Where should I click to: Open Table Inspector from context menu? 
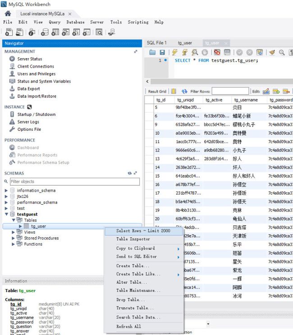coord(144,239)
